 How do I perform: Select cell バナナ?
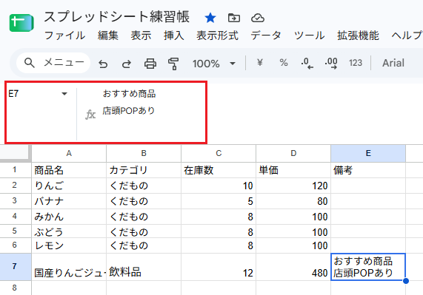pos(69,201)
